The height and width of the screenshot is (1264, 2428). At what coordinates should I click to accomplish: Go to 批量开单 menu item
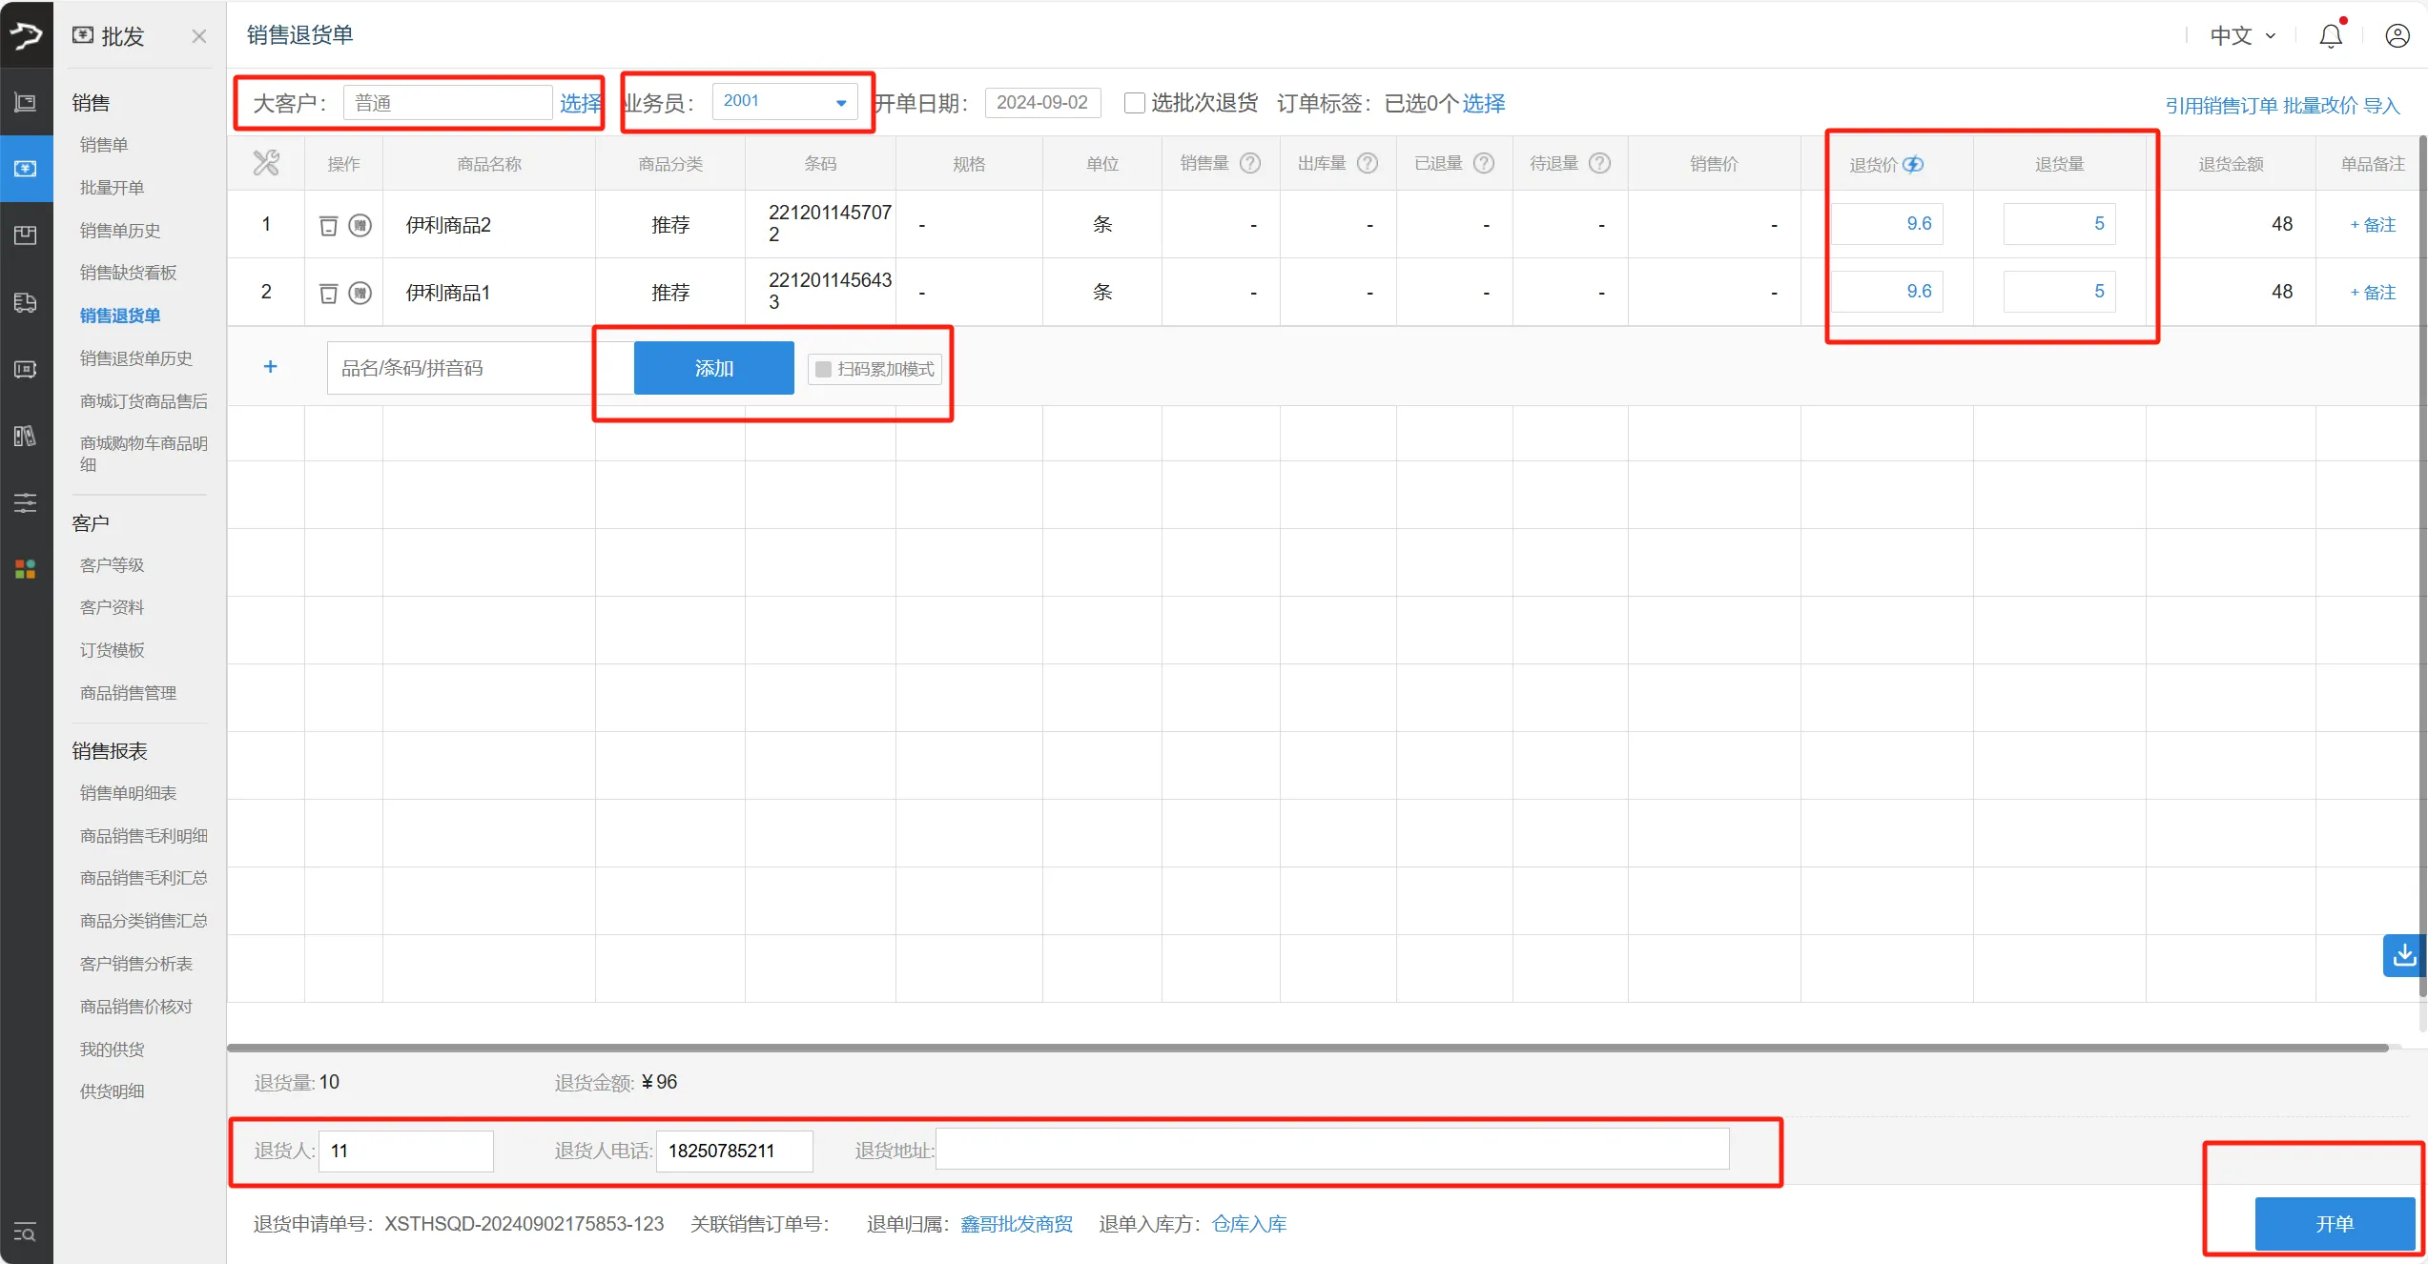point(113,188)
